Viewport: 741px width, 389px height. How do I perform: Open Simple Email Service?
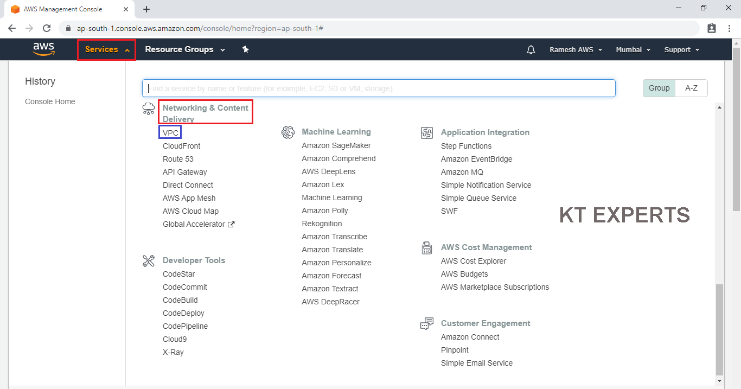click(477, 363)
